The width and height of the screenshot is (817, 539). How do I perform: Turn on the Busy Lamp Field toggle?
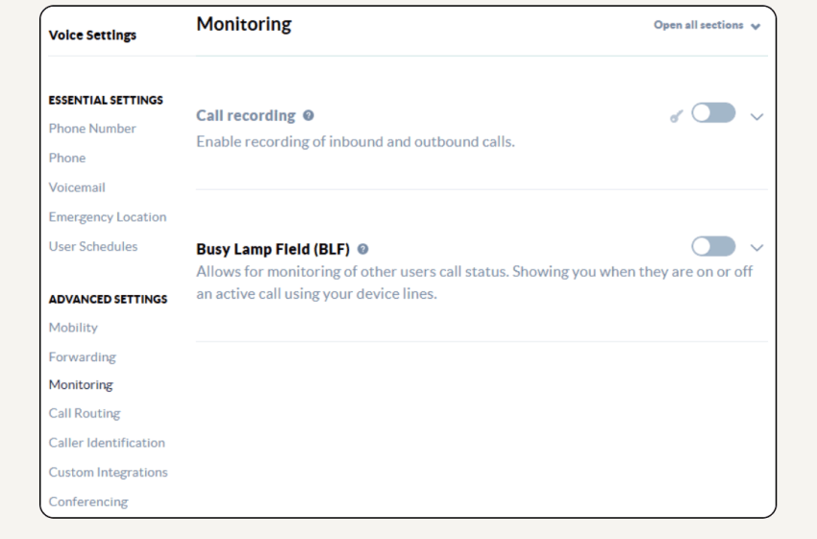click(x=713, y=246)
